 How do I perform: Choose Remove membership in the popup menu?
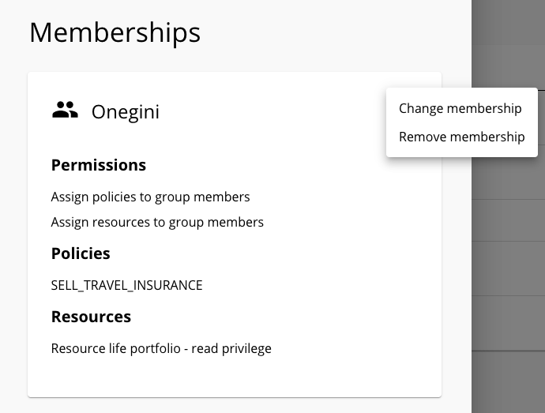pyautogui.click(x=461, y=137)
